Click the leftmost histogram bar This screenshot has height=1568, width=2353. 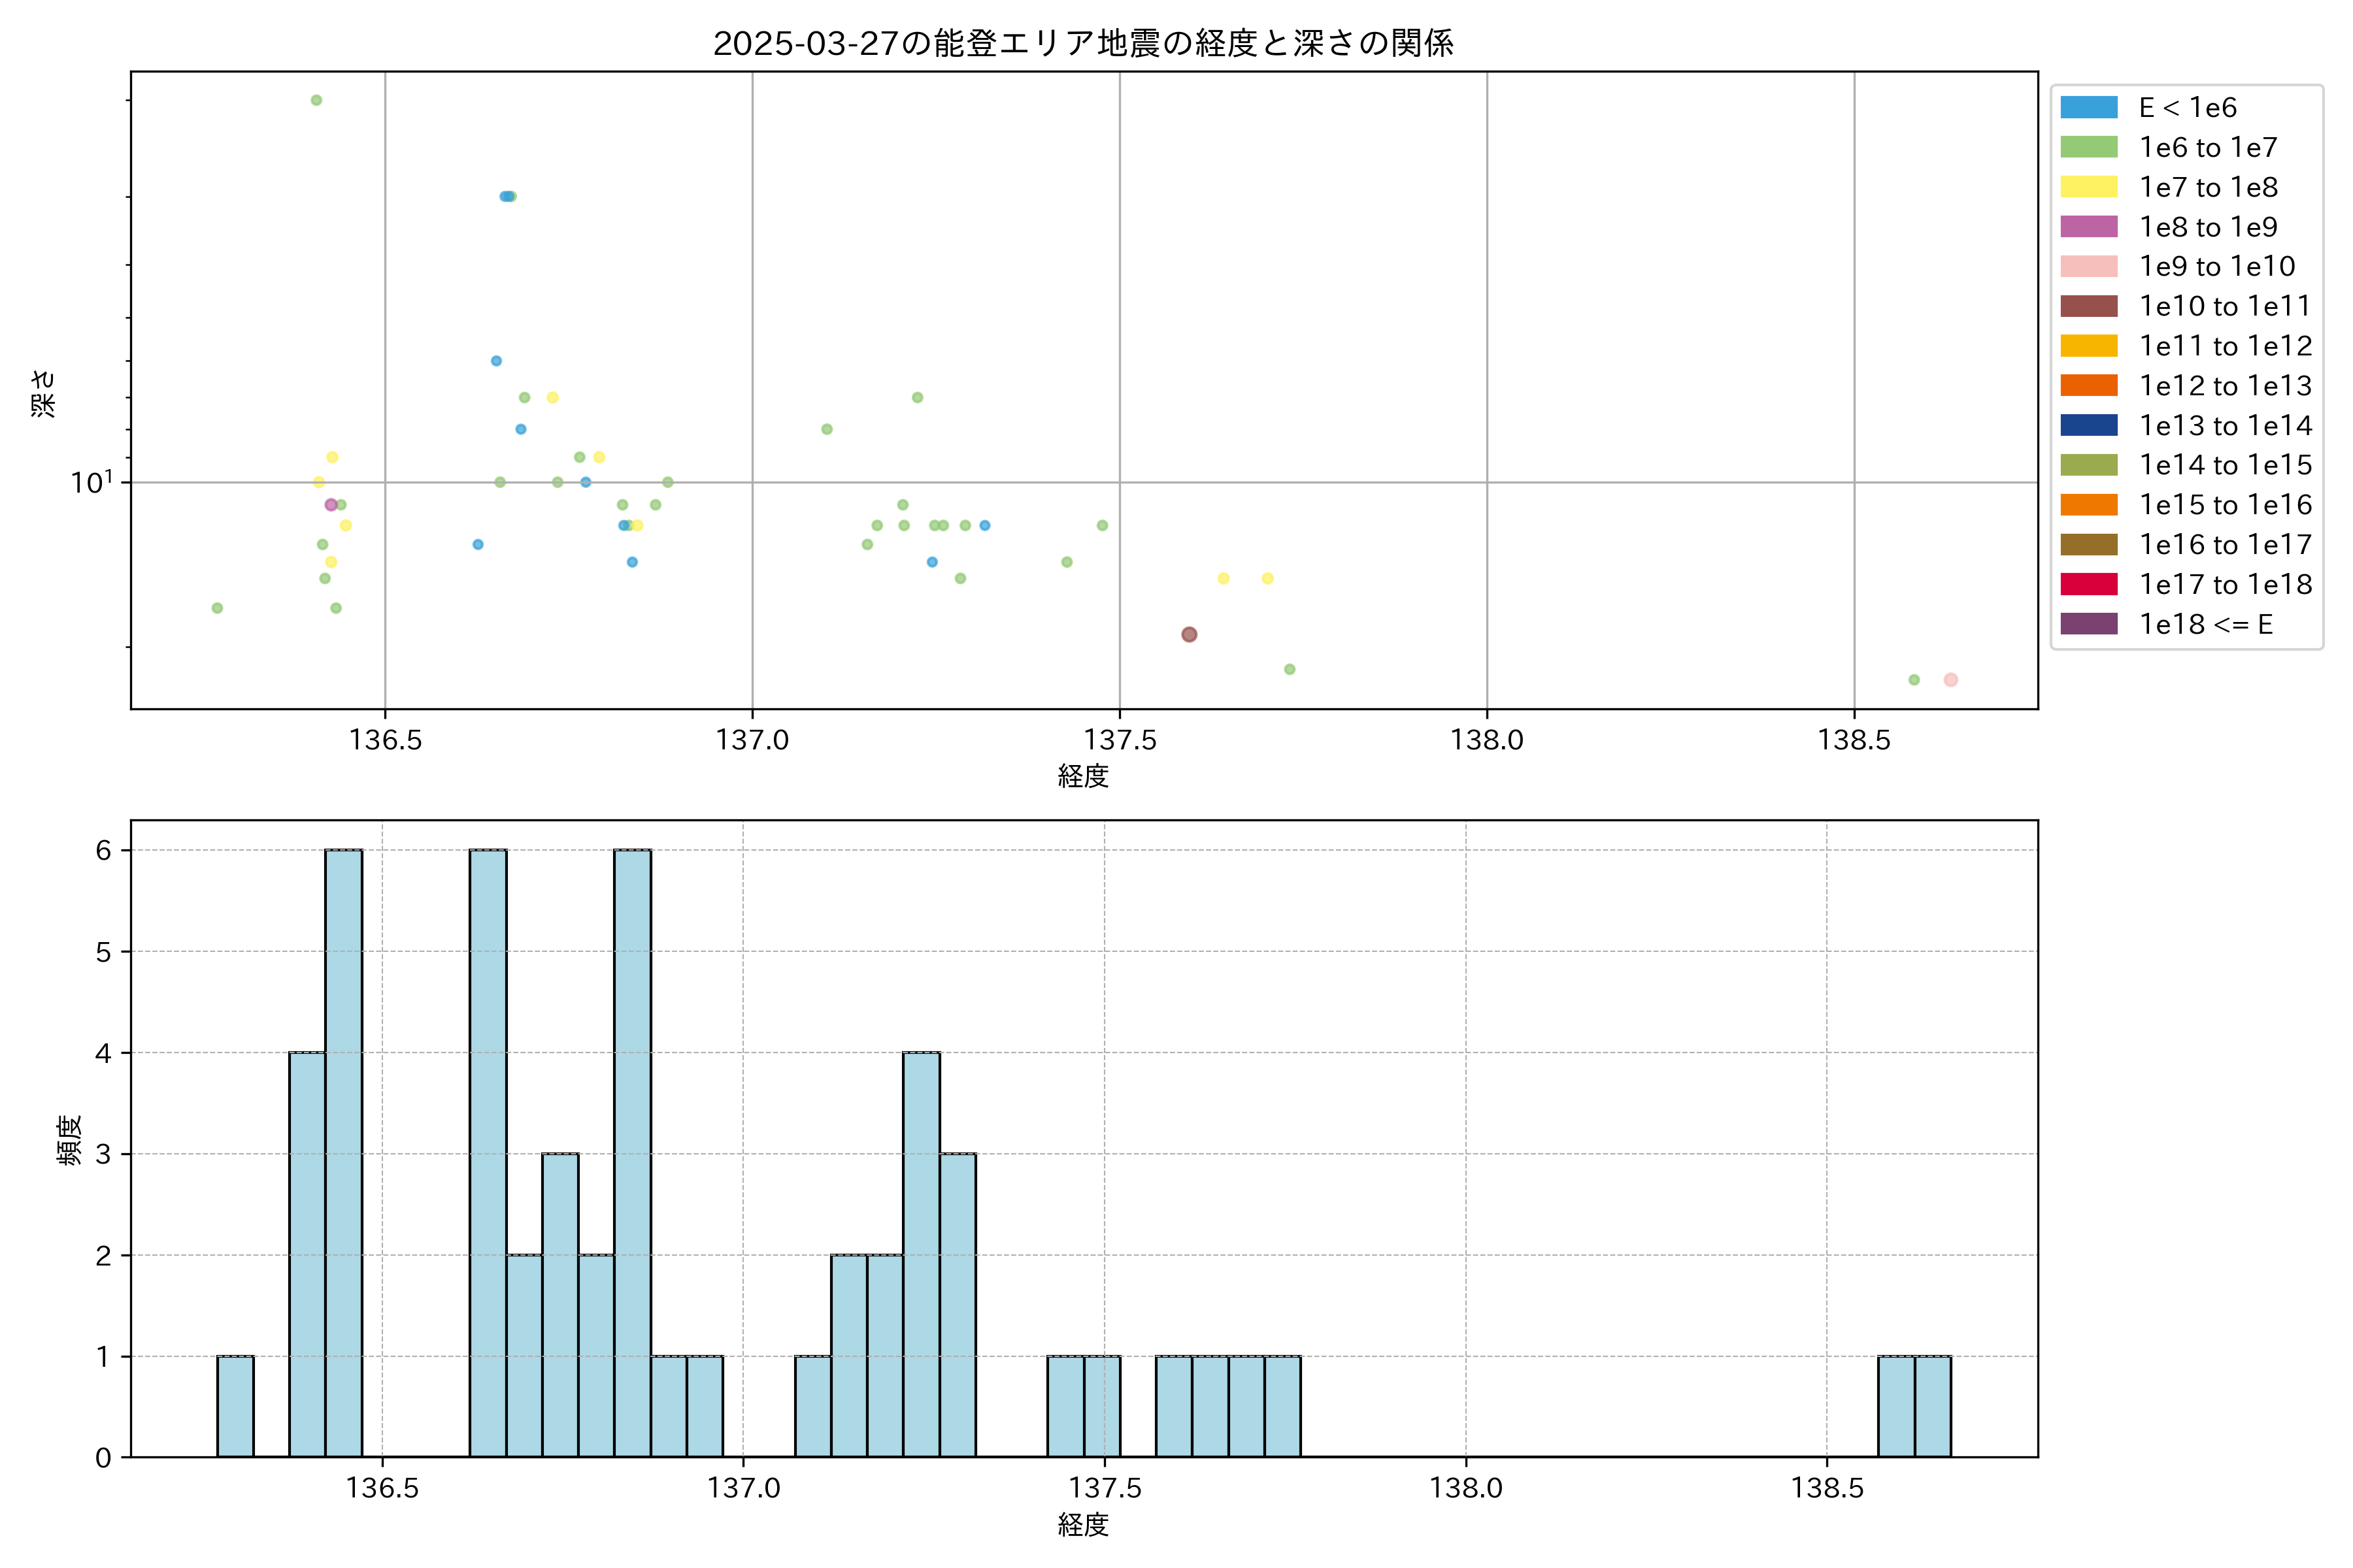pyautogui.click(x=235, y=1406)
